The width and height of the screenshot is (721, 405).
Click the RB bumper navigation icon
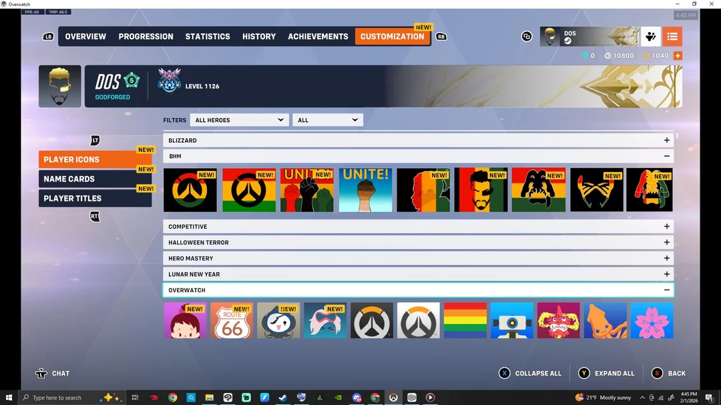(x=441, y=37)
